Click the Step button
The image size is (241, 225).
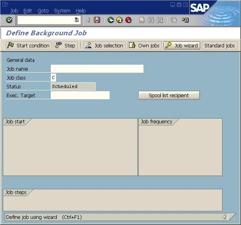tap(65, 45)
